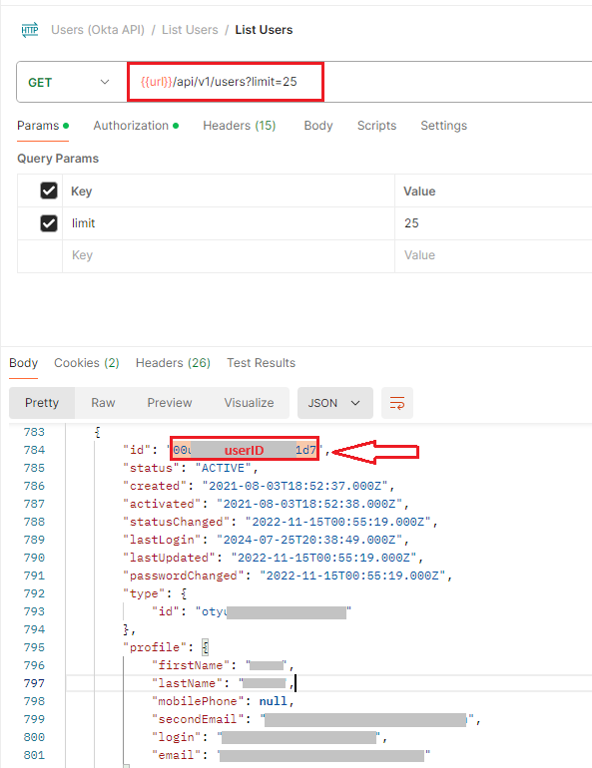Switch to Preview response view
This screenshot has height=768, width=592.
(x=170, y=403)
